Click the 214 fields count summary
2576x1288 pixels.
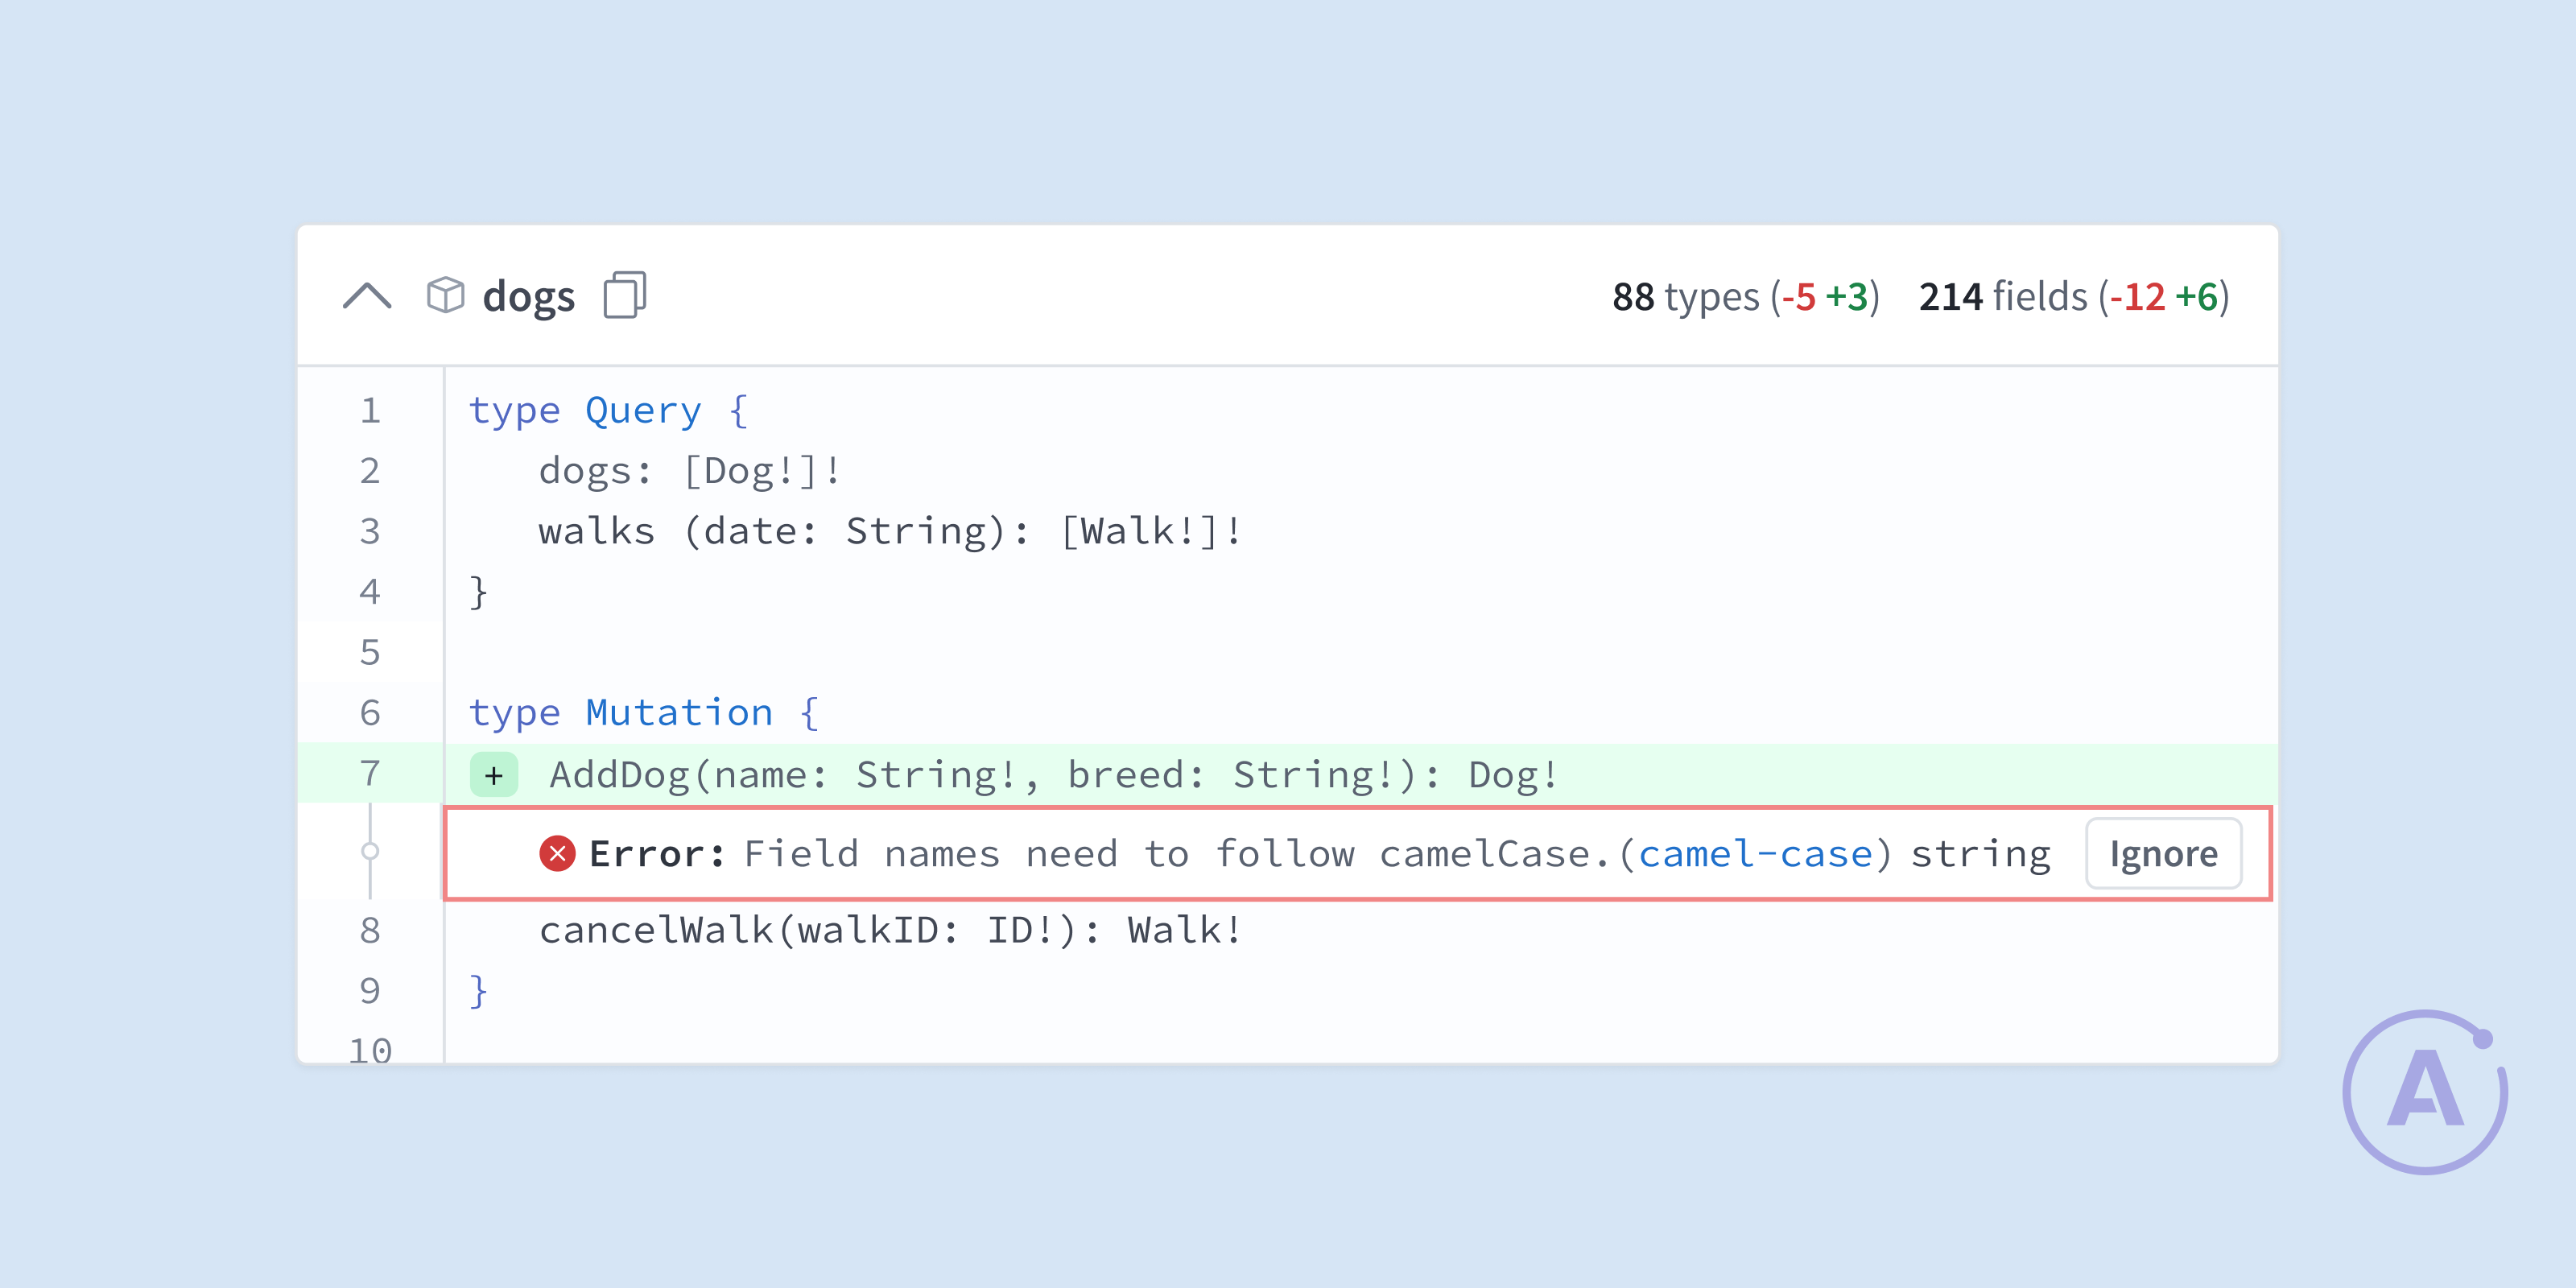pos(2074,297)
